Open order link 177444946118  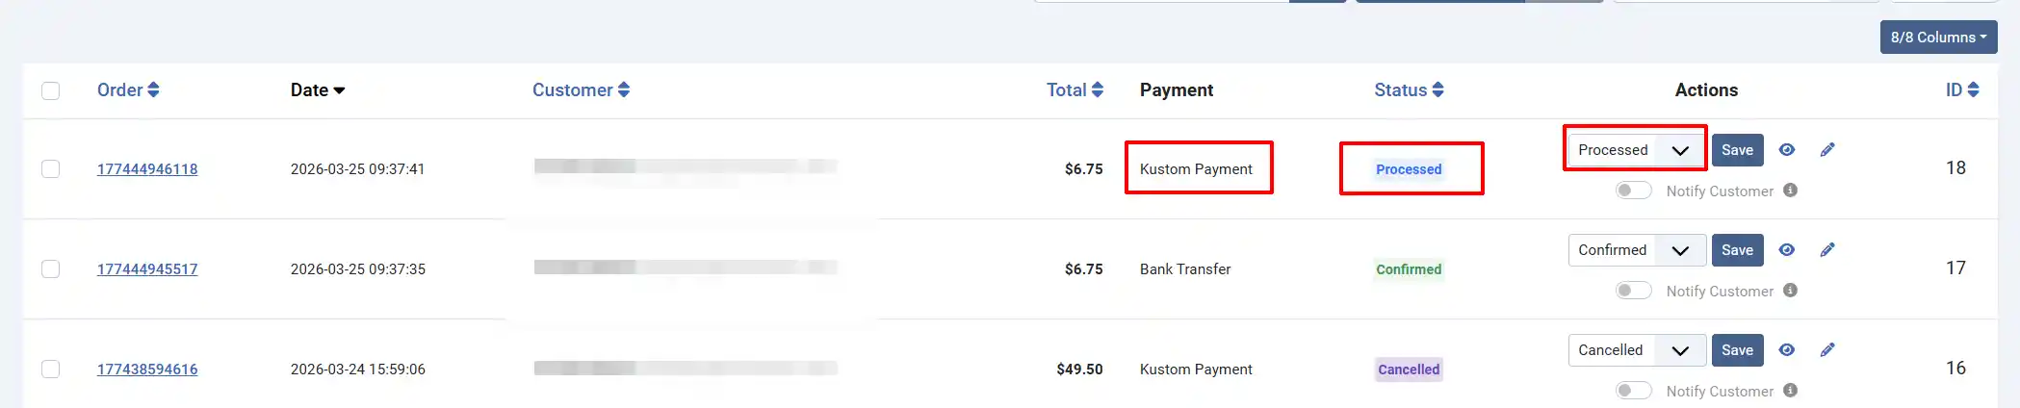pos(147,169)
